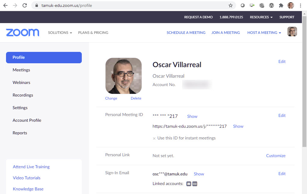The height and width of the screenshot is (194, 307).
Task: Open Account Profile in the sidebar
Action: tap(27, 120)
